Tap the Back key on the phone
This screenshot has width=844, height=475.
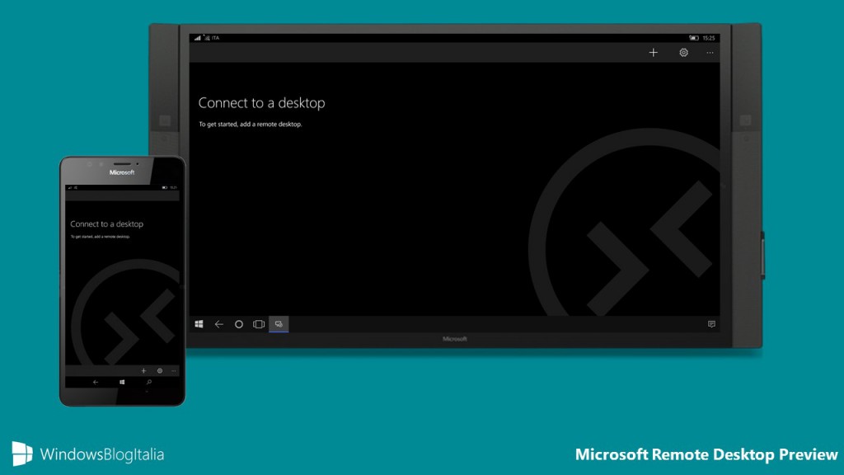[96, 382]
